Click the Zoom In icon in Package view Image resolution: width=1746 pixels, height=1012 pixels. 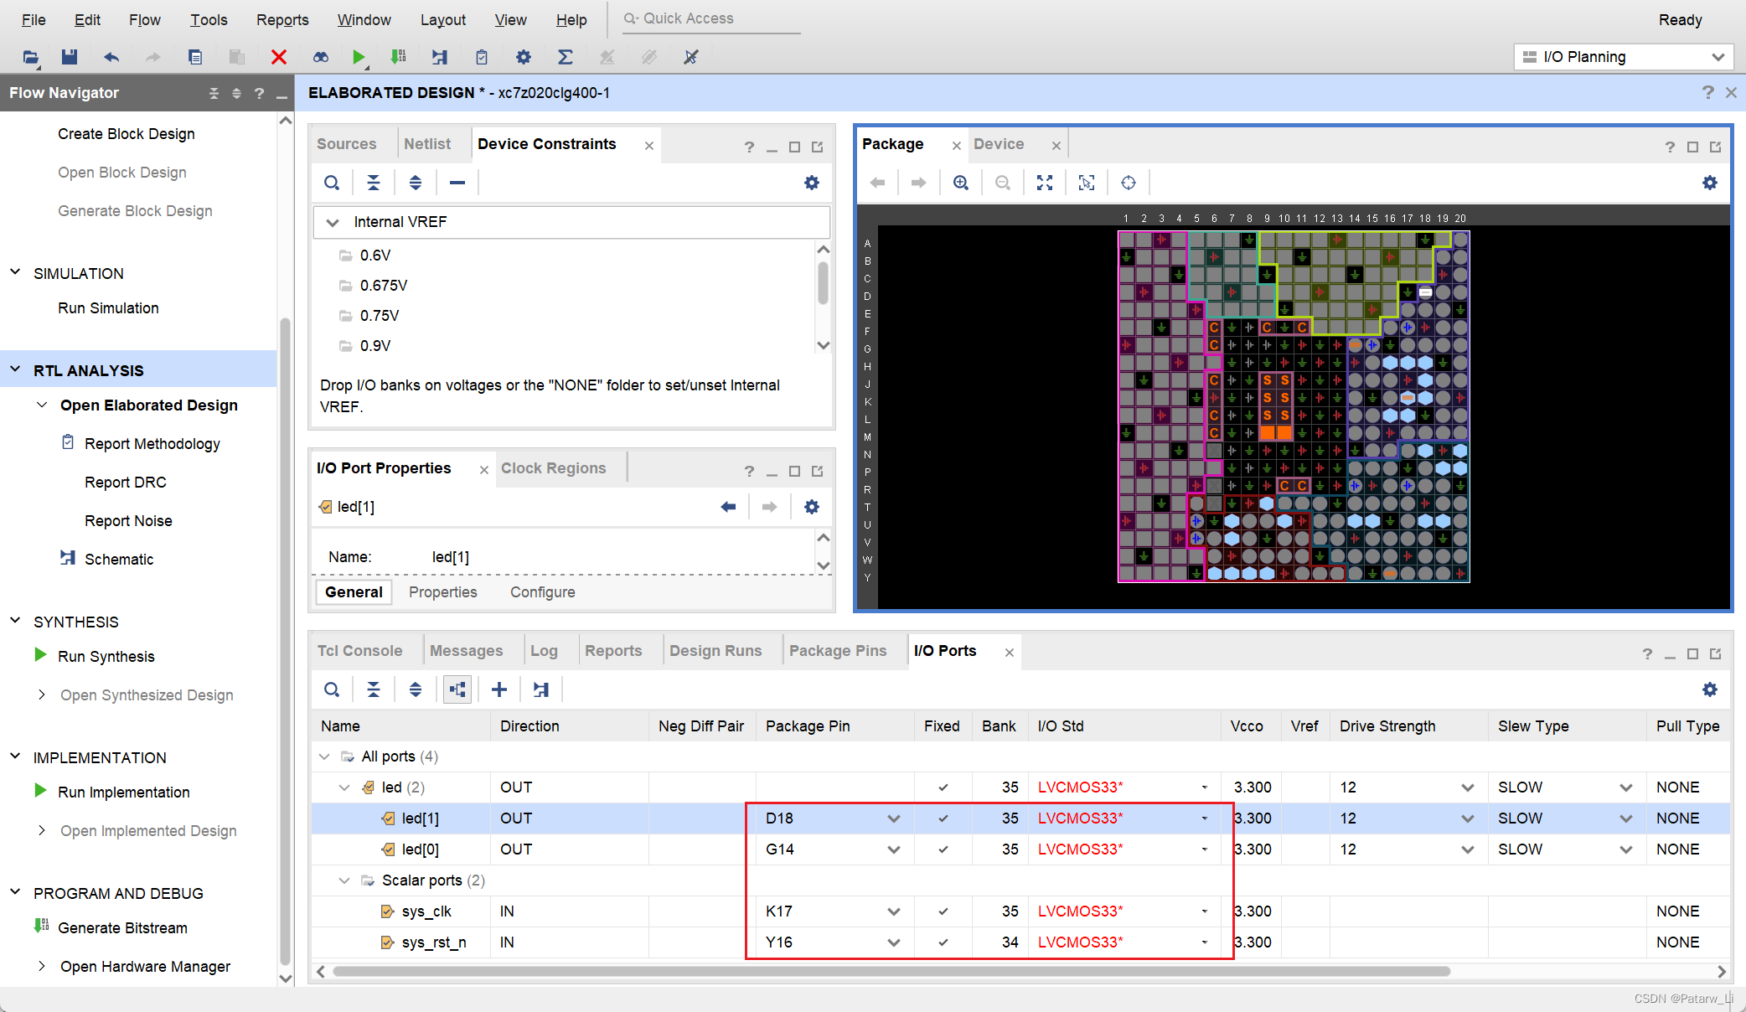click(x=961, y=183)
